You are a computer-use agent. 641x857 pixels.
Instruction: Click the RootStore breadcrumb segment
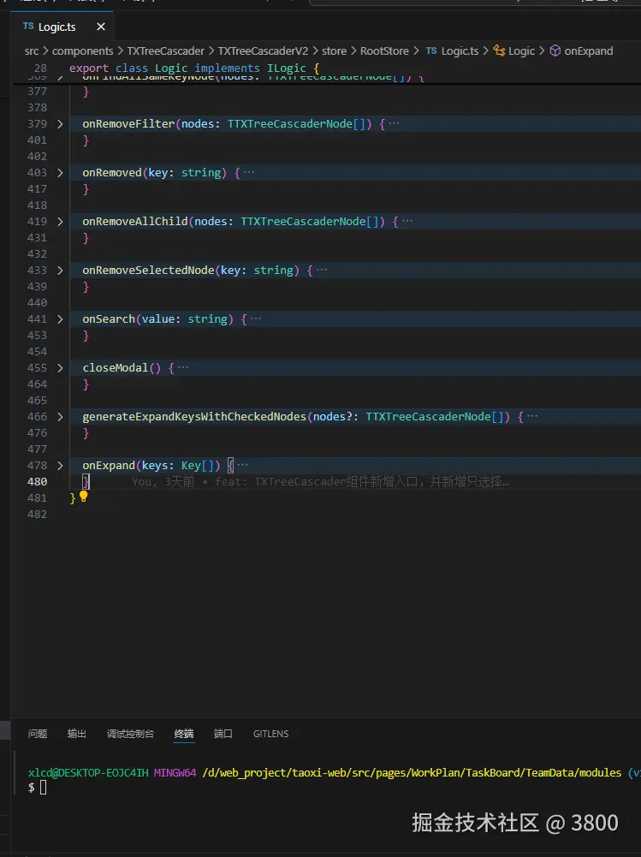384,51
